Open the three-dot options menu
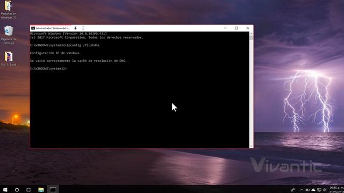The image size is (344, 193). coord(83,28)
